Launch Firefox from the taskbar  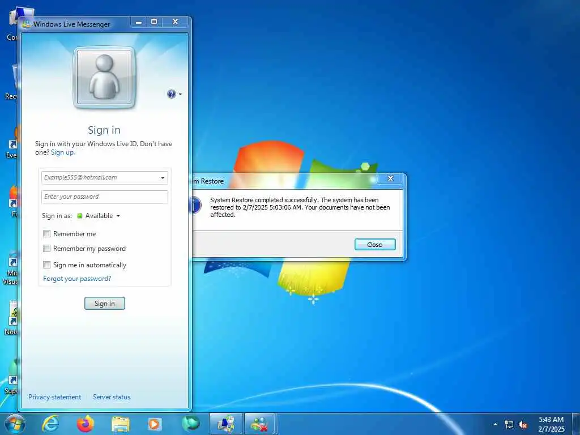[86, 424]
